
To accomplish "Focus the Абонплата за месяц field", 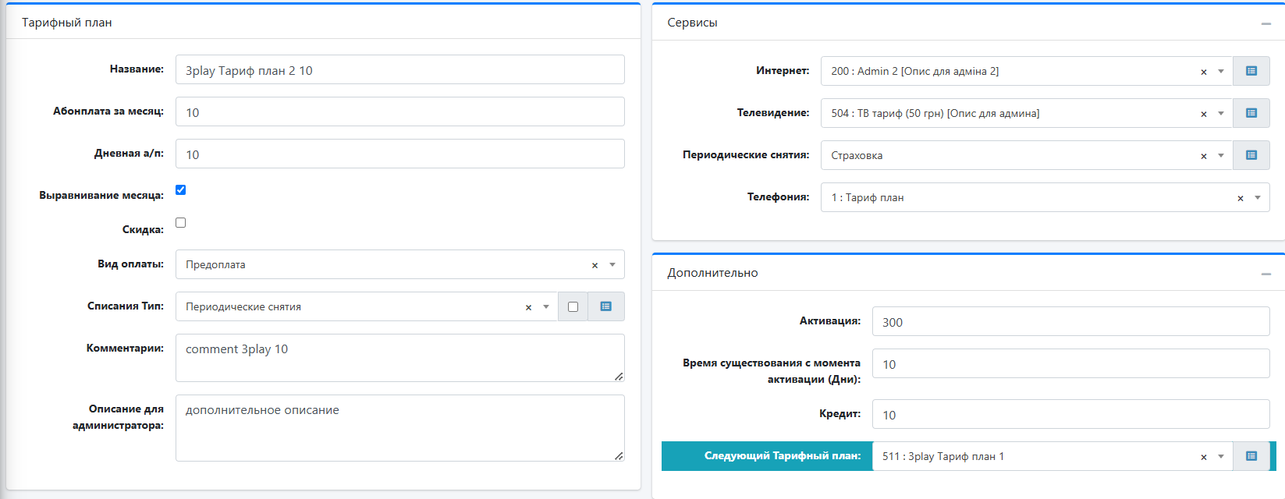I will 399,111.
